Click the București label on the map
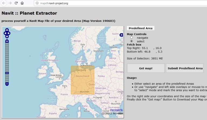This screenshot has height=120, width=207. coord(116,104)
